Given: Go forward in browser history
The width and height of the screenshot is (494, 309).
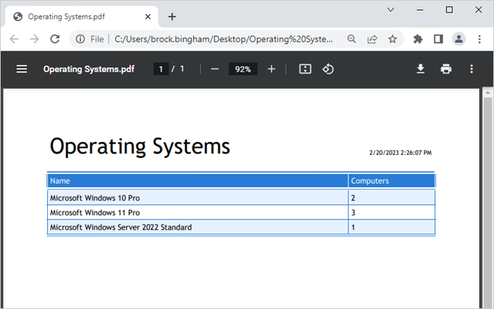Looking at the screenshot, I should point(35,39).
